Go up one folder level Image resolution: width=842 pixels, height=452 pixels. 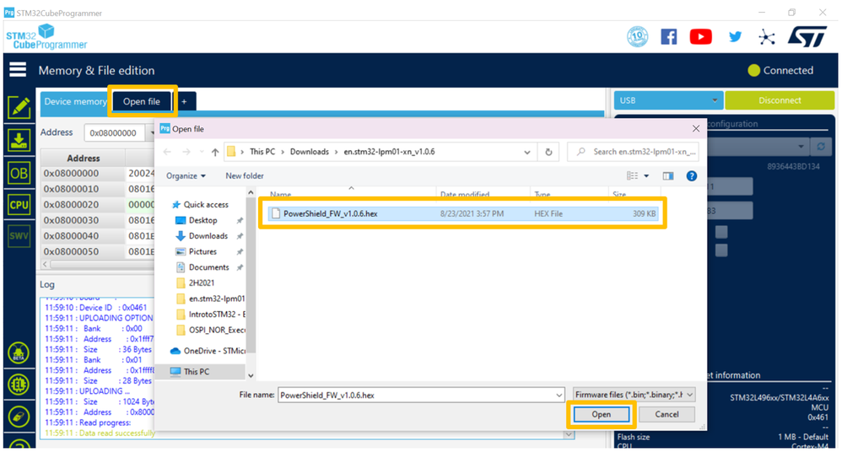(x=215, y=152)
